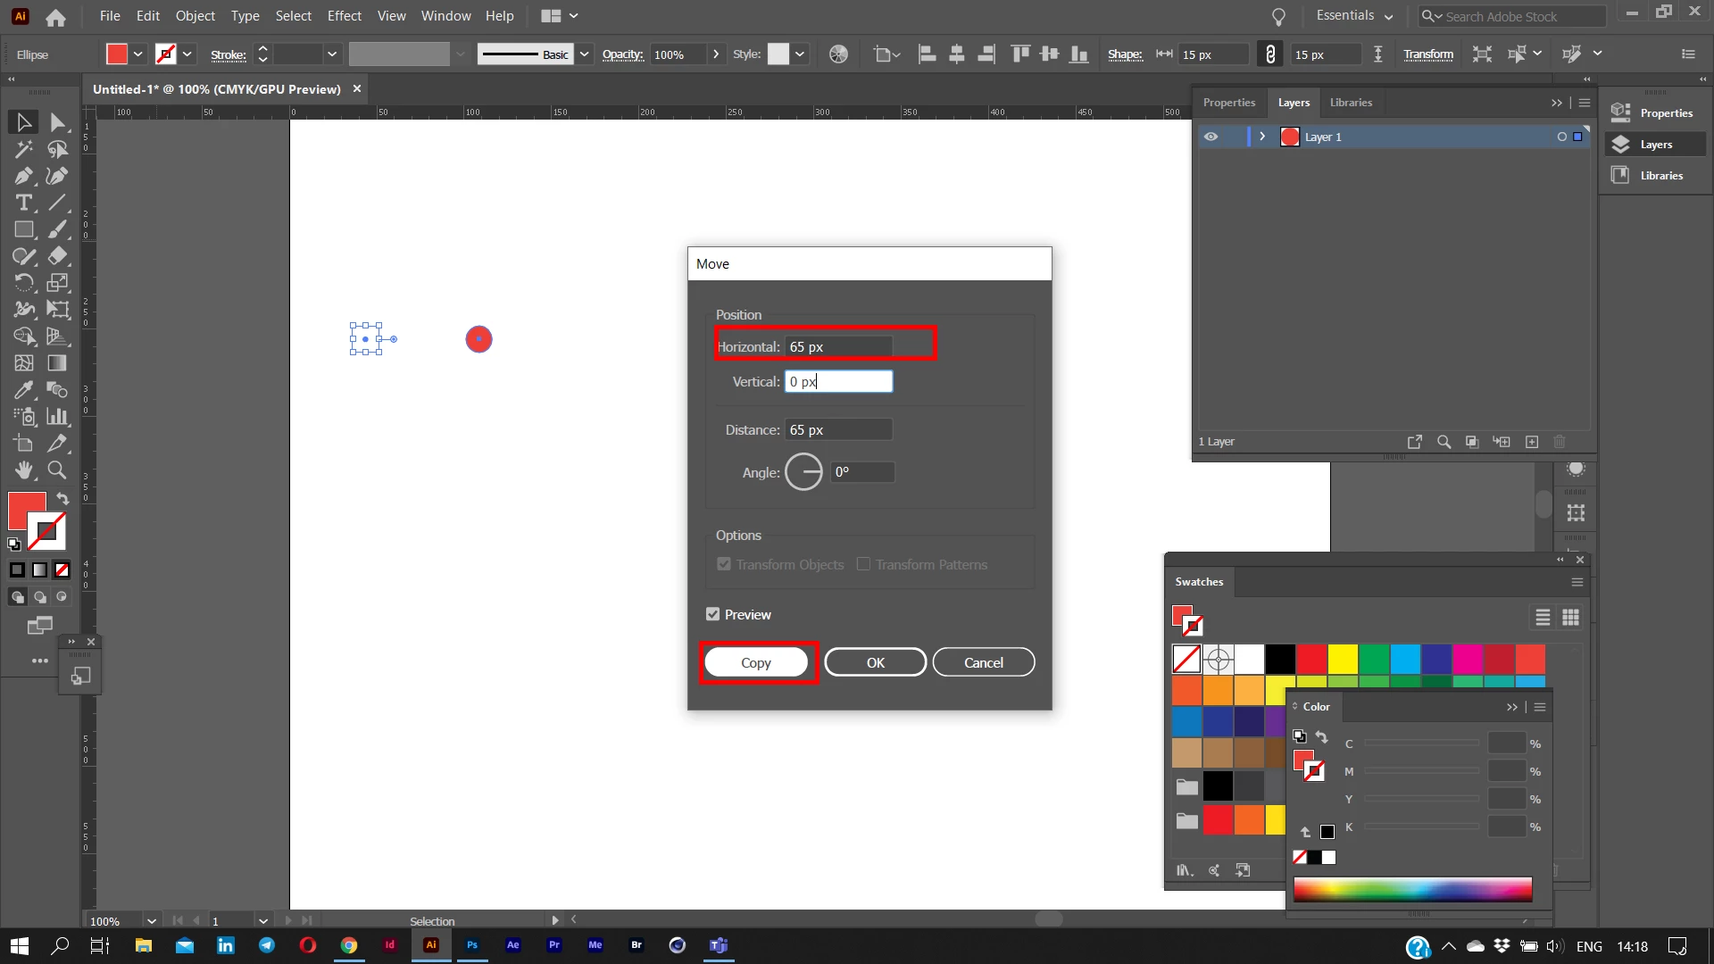1714x964 pixels.
Task: Click the Create New Layer icon
Action: [1532, 442]
